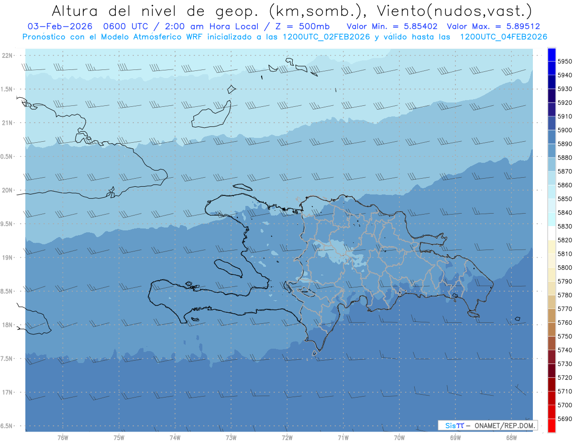Click the white swatch between 5830 and 5820

552,233
